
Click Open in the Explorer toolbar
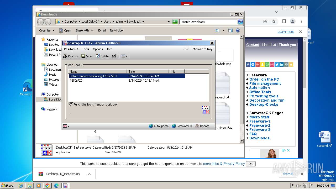click(65, 30)
